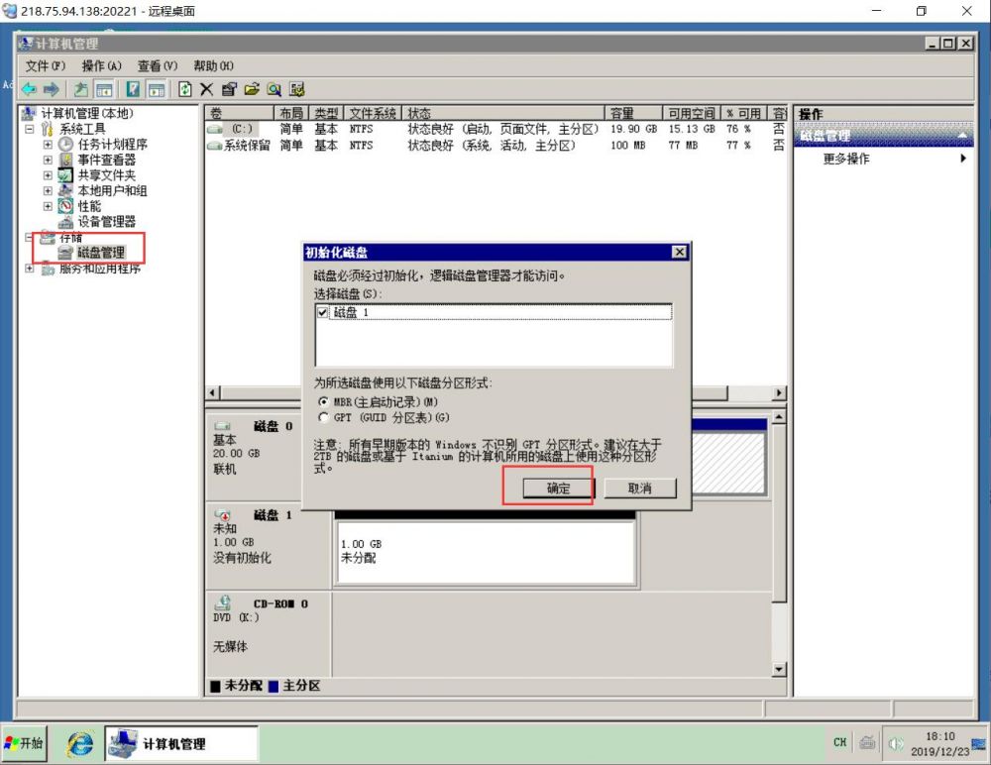The width and height of the screenshot is (991, 765).
Task: Select MBR (Master Boot Record) radio option
Action: pos(324,401)
